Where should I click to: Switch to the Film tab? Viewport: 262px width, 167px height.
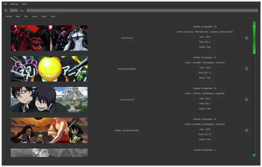[x=26, y=16]
